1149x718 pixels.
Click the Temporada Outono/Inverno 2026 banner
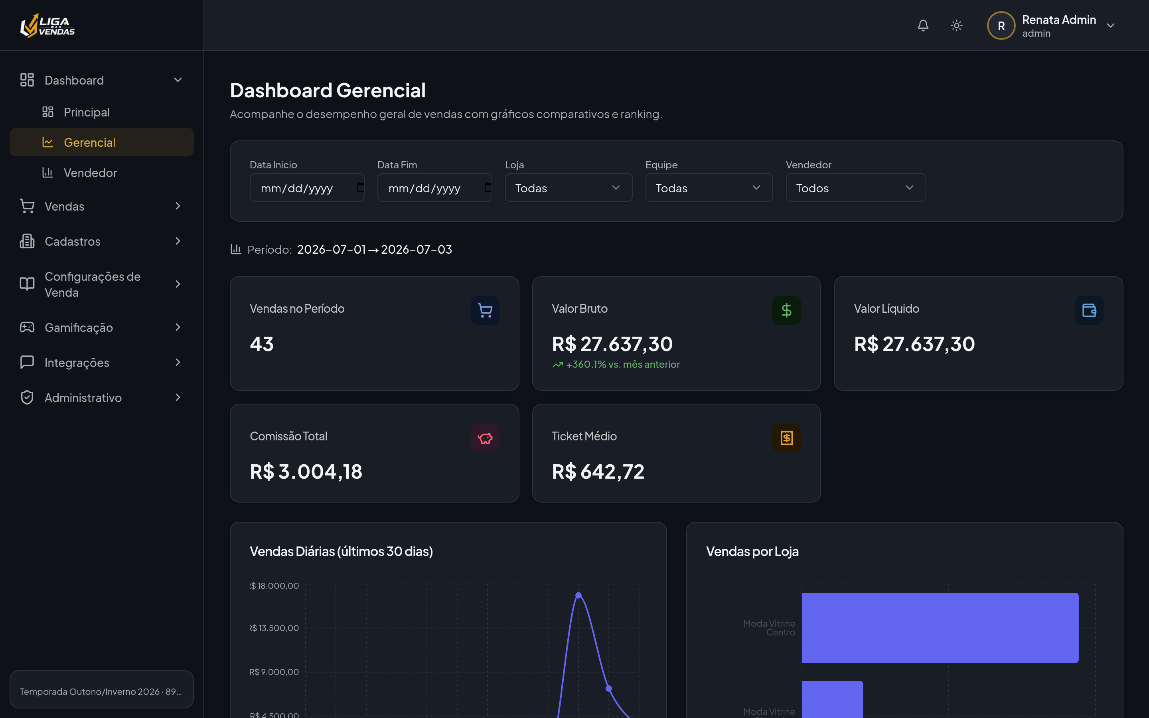pyautogui.click(x=102, y=690)
